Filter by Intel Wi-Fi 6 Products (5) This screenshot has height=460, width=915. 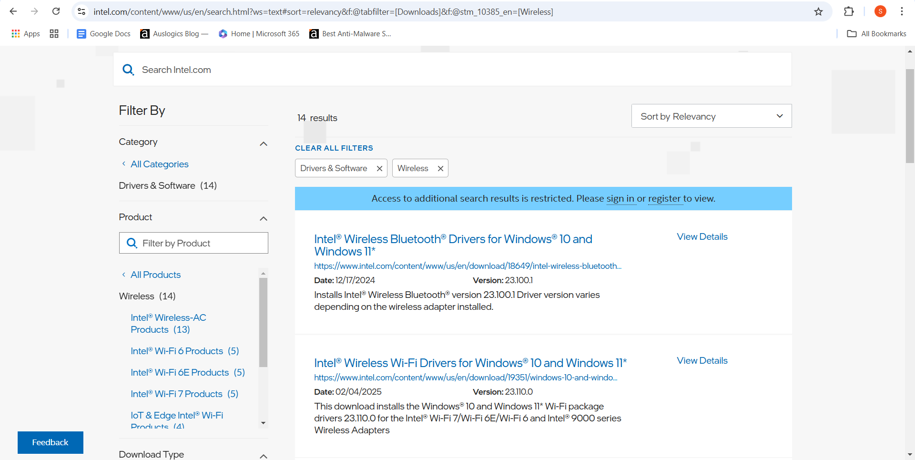(185, 351)
